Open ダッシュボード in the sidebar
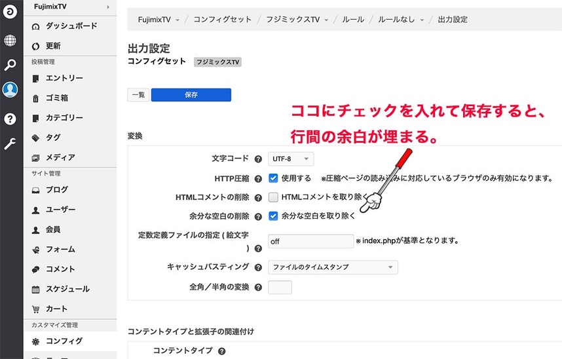Screen dimensions: 562x359 pyautogui.click(x=71, y=26)
